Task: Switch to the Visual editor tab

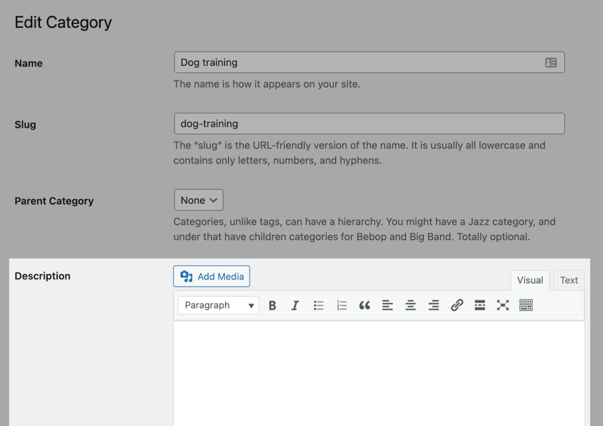Action: [530, 280]
